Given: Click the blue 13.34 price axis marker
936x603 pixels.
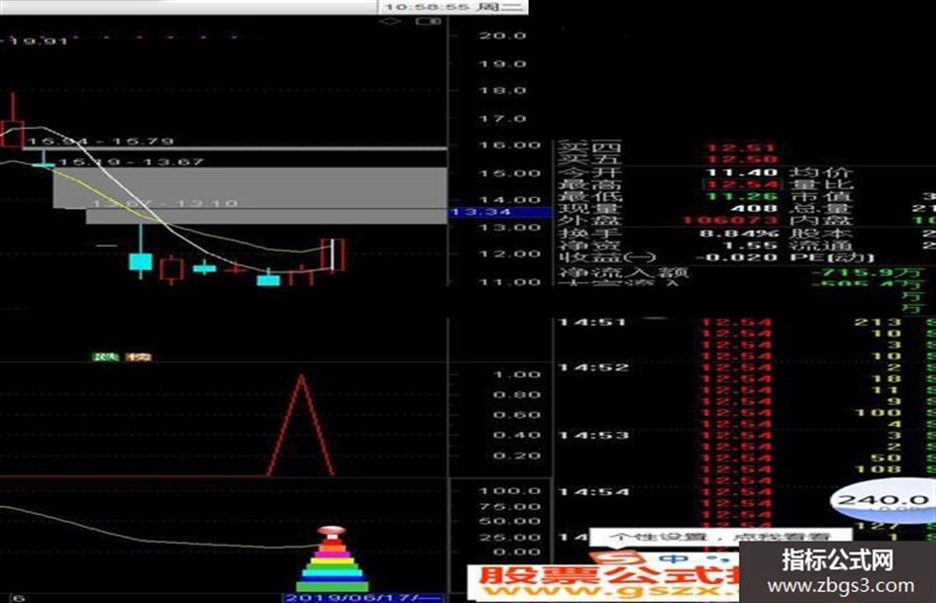Looking at the screenshot, I should 499,212.
